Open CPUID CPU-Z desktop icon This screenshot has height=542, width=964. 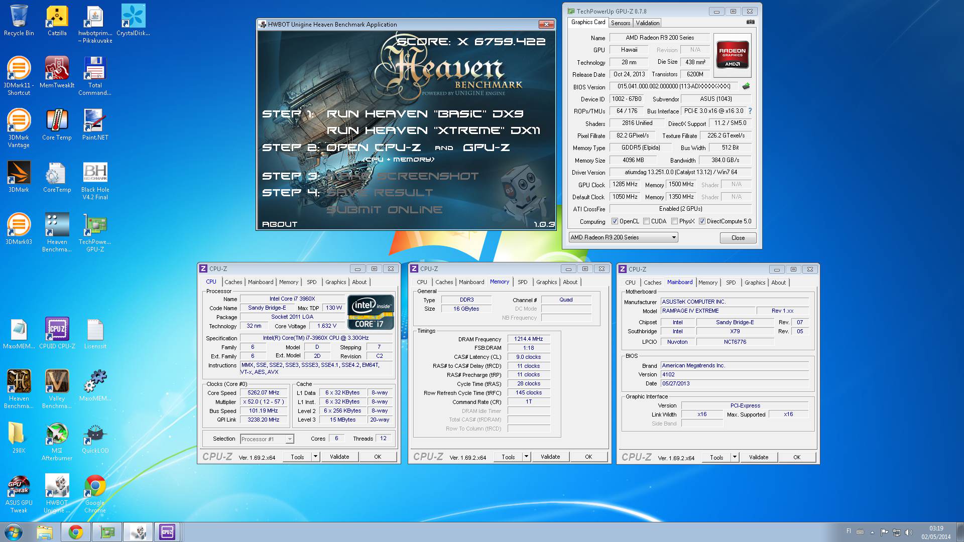click(x=57, y=333)
